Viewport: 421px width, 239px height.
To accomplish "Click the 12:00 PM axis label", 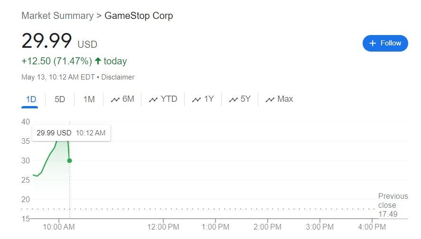I will pyautogui.click(x=163, y=227).
